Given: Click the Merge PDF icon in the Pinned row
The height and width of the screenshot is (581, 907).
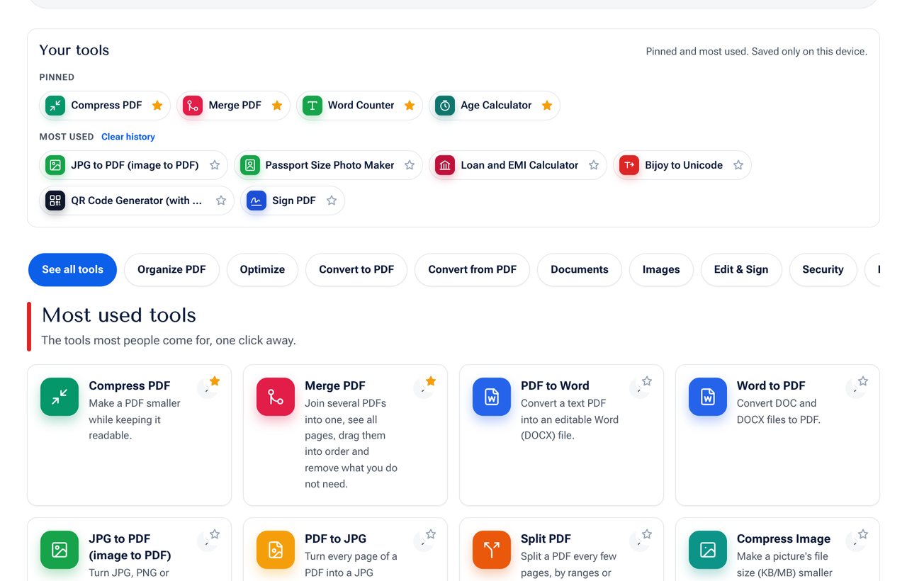Looking at the screenshot, I should [193, 106].
